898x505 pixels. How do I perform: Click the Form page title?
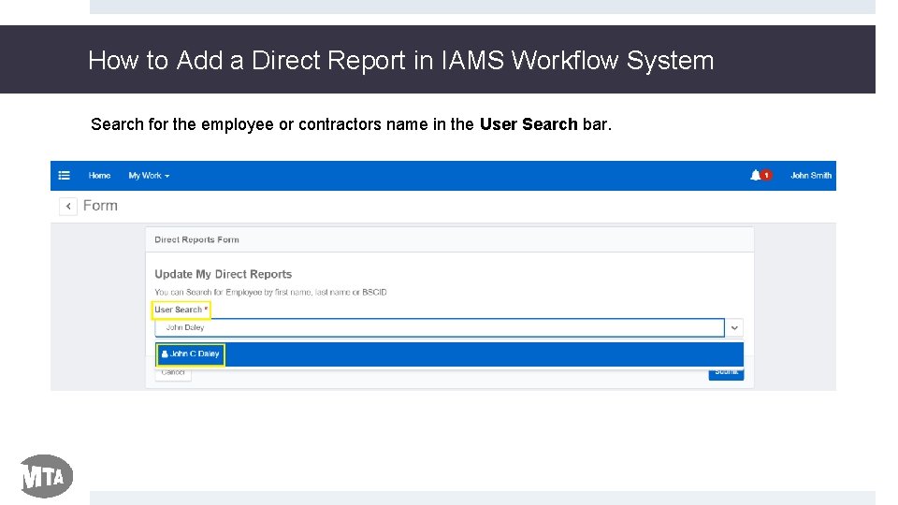tap(100, 206)
